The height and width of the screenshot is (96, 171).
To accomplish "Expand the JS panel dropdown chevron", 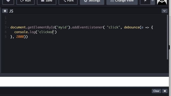I will tap(165, 11).
